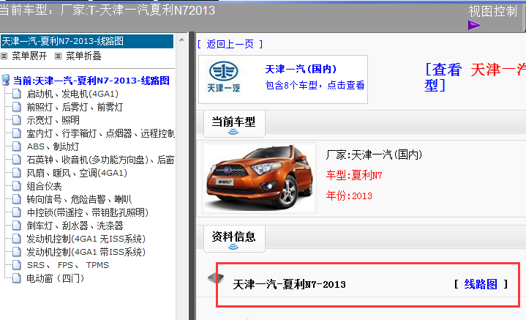Click the 菜单折叠 collapse-all icon
Screen dimensions: 526x320
tap(58, 56)
